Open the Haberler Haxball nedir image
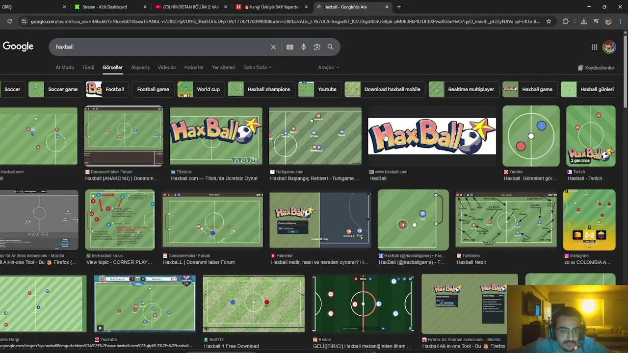Screen dimensions: 628x353 coord(319,220)
